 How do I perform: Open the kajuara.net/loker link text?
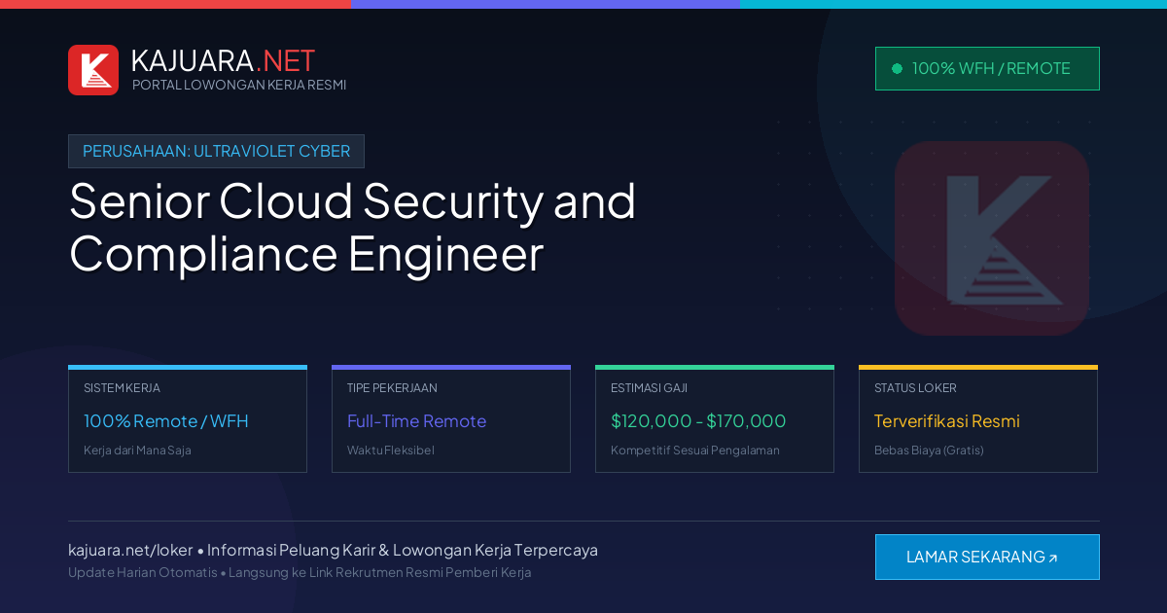[130, 550]
